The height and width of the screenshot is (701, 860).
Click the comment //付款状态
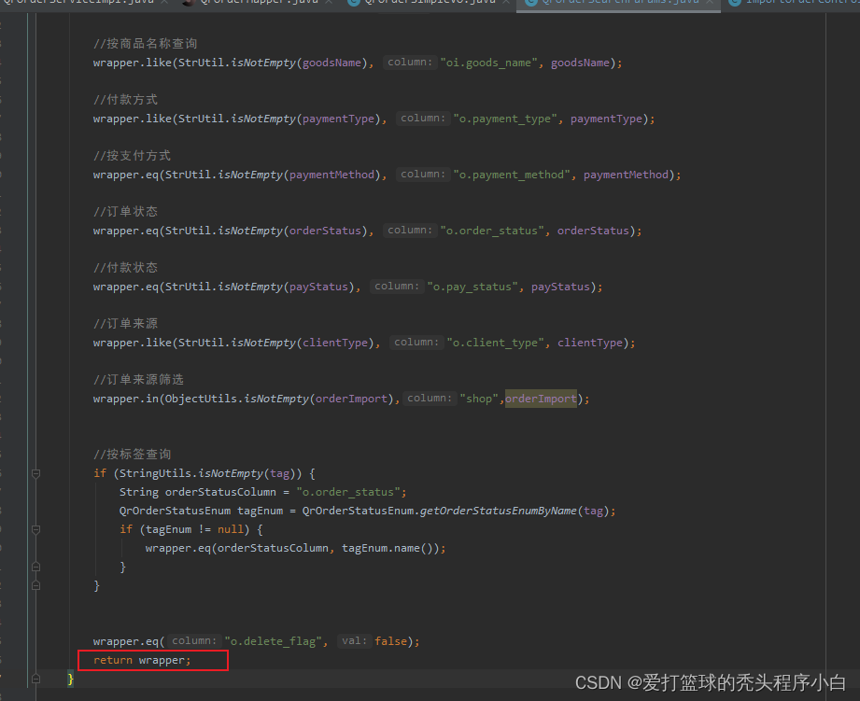[x=126, y=268]
